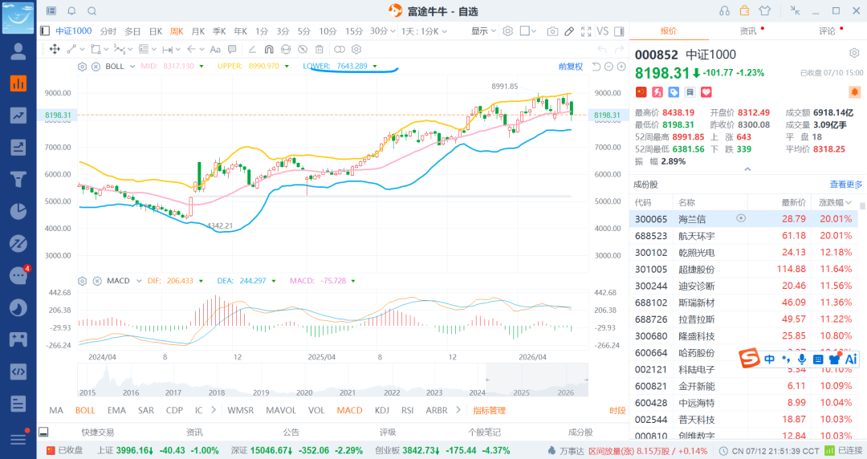867x459 pixels.
Task: Switch to the 日K chart tab
Action: [156, 31]
